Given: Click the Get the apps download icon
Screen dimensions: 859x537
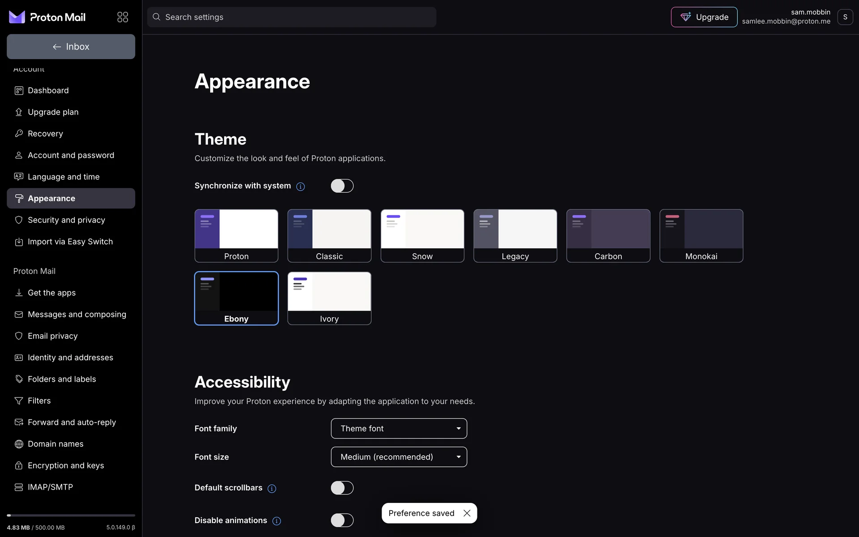Looking at the screenshot, I should (19, 293).
